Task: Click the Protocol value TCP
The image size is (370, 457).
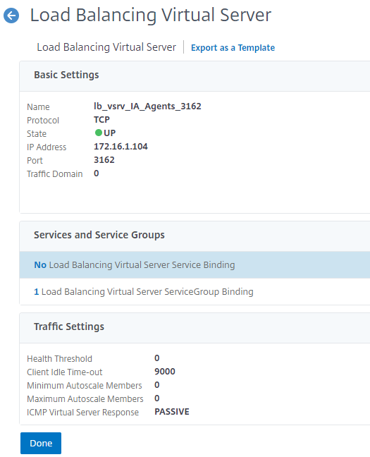Action: 101,119
